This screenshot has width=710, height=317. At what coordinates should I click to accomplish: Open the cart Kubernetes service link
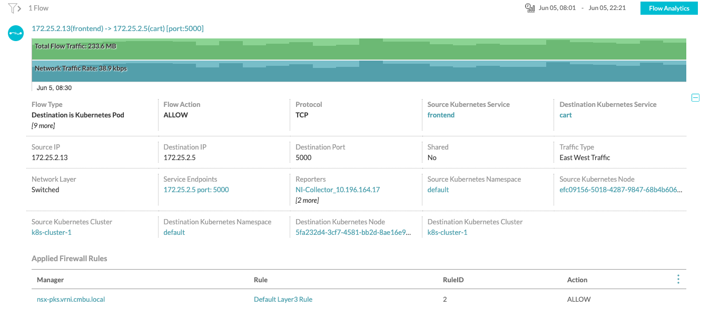[565, 115]
